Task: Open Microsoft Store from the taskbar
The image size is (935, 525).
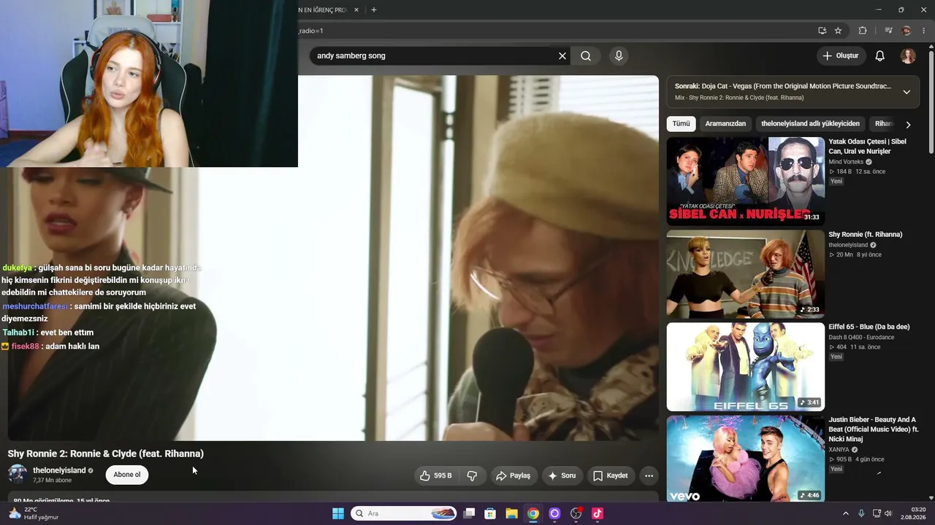Action: click(x=490, y=513)
